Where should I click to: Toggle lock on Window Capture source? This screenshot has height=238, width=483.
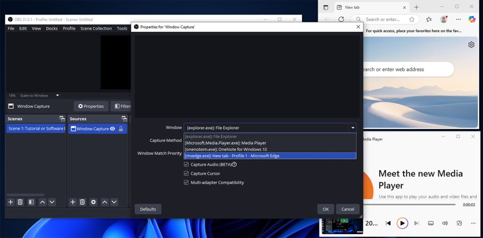click(x=121, y=129)
